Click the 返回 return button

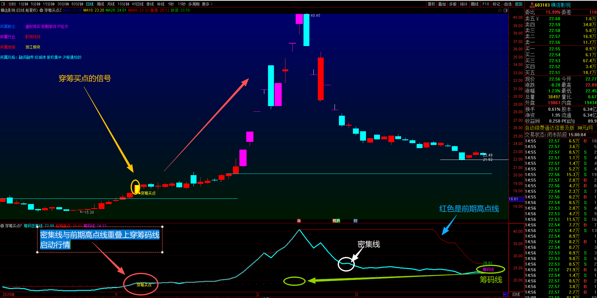pos(519,4)
